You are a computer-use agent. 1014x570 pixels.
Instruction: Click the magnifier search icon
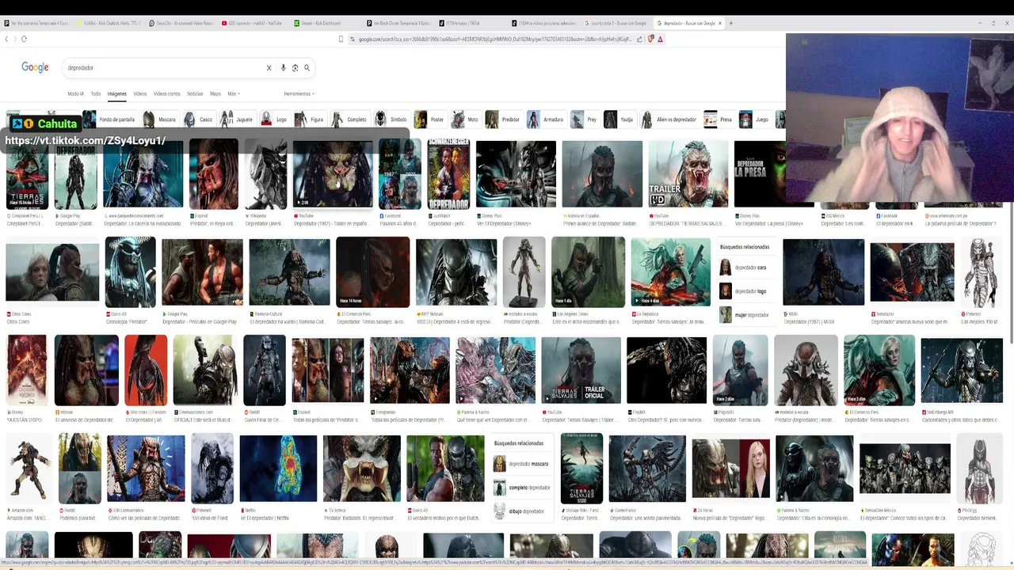click(307, 68)
